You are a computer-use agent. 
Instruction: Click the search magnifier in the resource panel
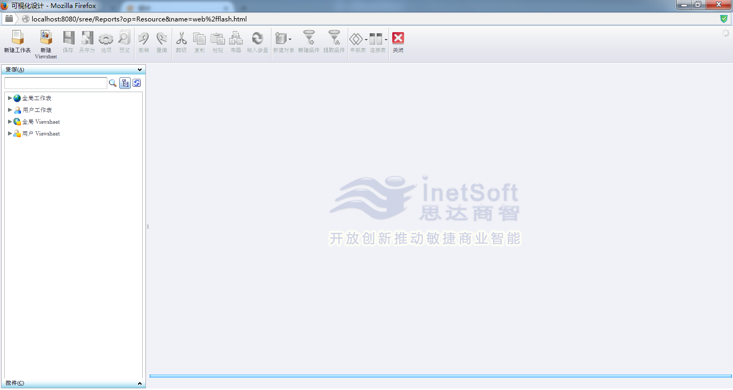(x=113, y=83)
